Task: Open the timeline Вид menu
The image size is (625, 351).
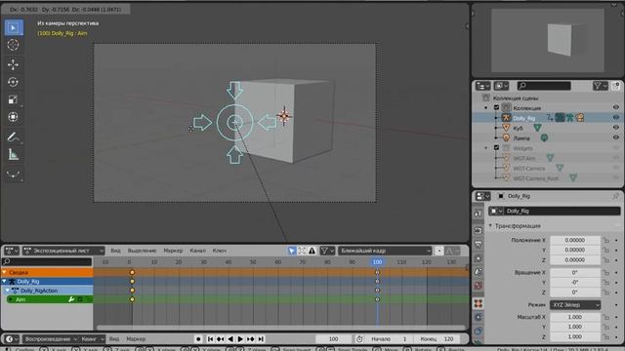Action: tap(114, 339)
